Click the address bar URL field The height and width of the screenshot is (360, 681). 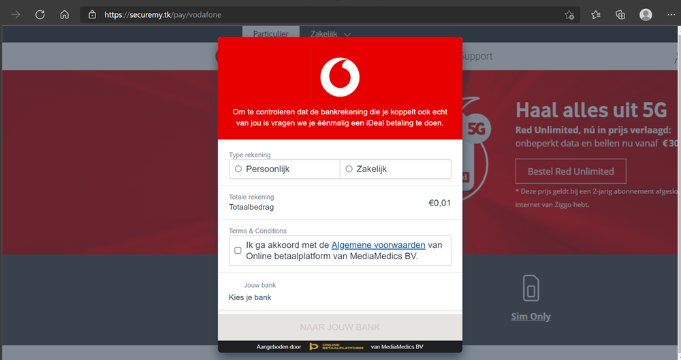point(330,15)
